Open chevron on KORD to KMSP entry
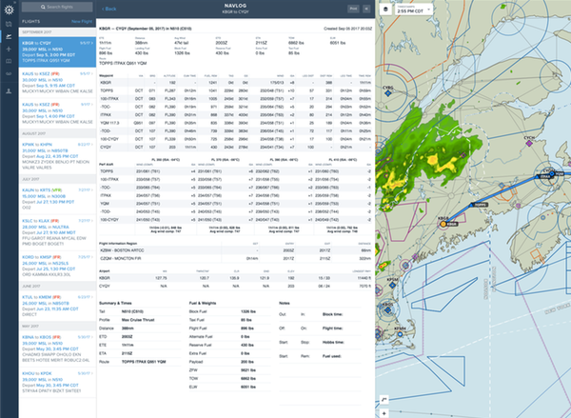The height and width of the screenshot is (418, 571). pos(92,257)
